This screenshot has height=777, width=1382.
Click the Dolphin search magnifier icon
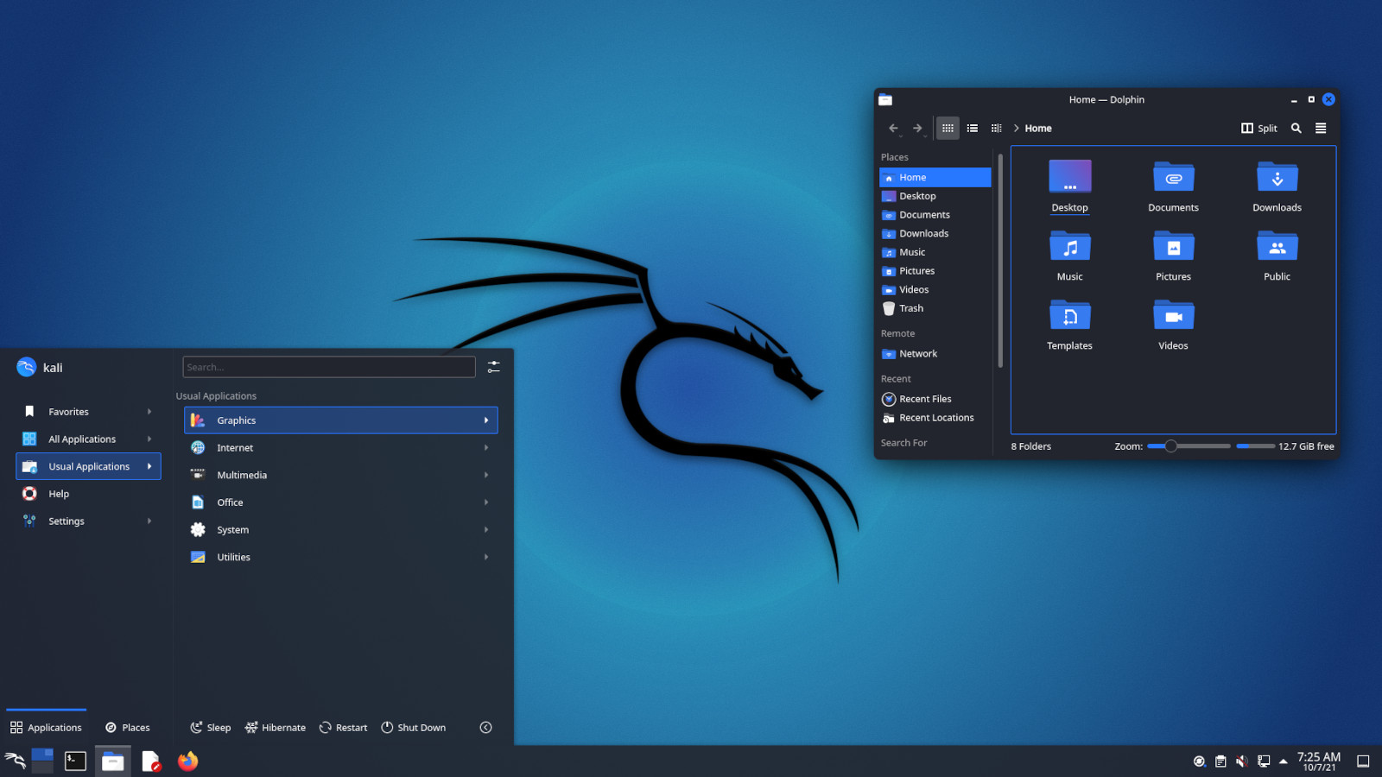1296,128
